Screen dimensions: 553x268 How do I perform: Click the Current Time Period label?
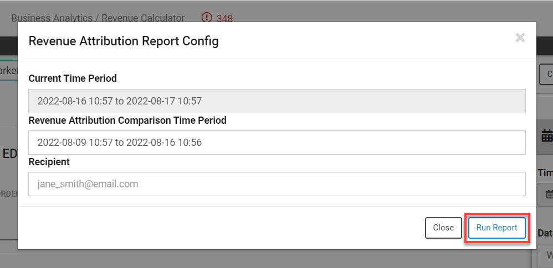coord(73,78)
